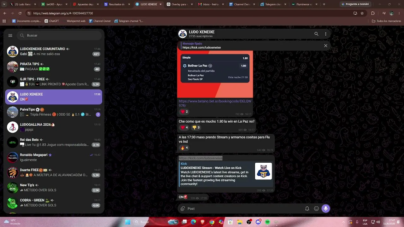The image size is (404, 227).
Task: Open the Windows Start menu
Action: point(128,222)
